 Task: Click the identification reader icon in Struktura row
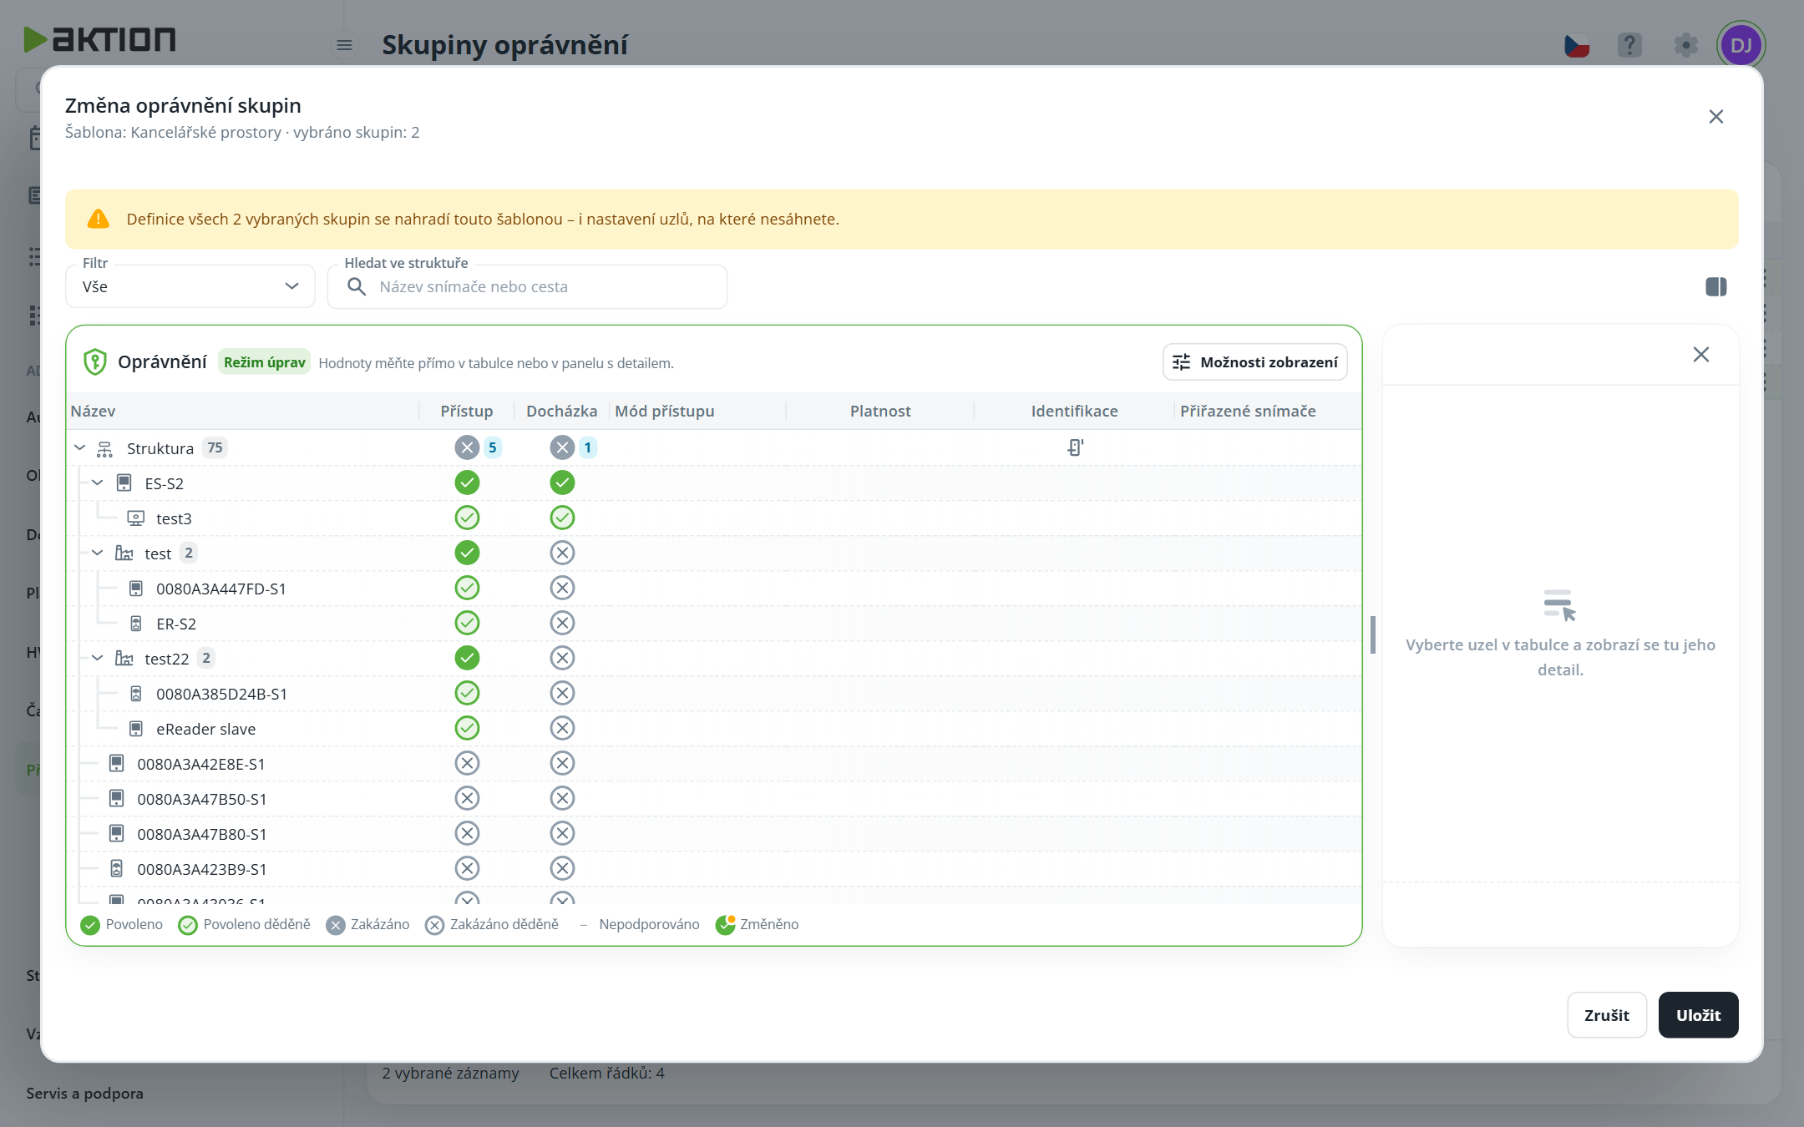[1075, 448]
